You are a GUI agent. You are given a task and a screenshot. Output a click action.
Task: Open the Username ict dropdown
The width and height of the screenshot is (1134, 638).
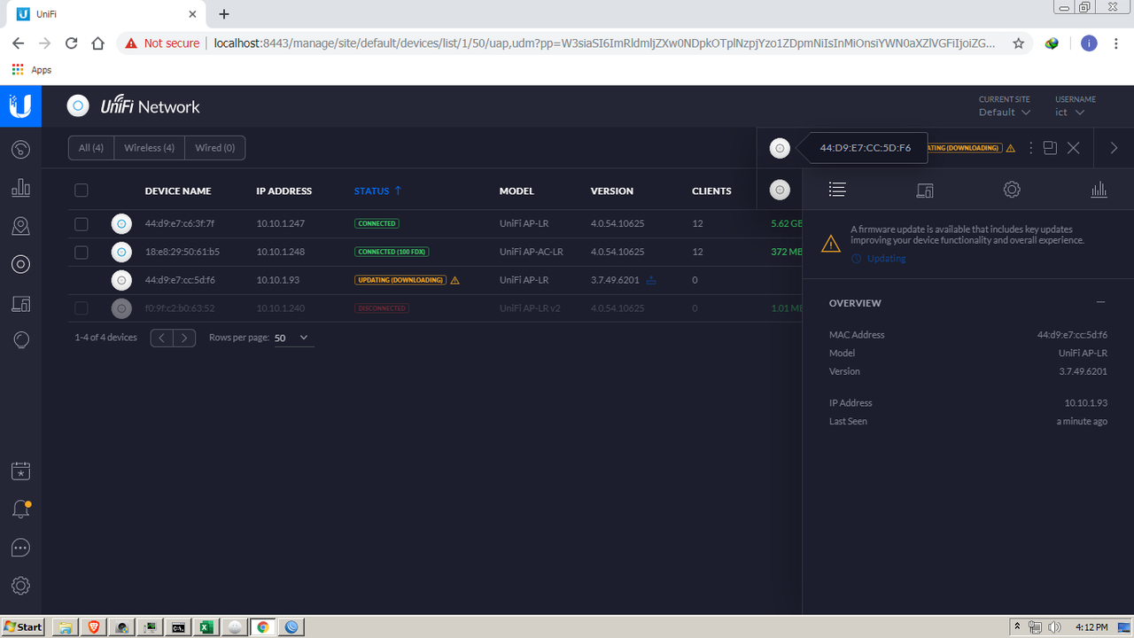point(1069,113)
